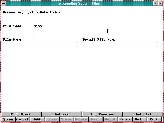Minimize the Accounting System Files window
Image resolution: width=164 pixels, height=123 pixels.
[x=156, y=3]
